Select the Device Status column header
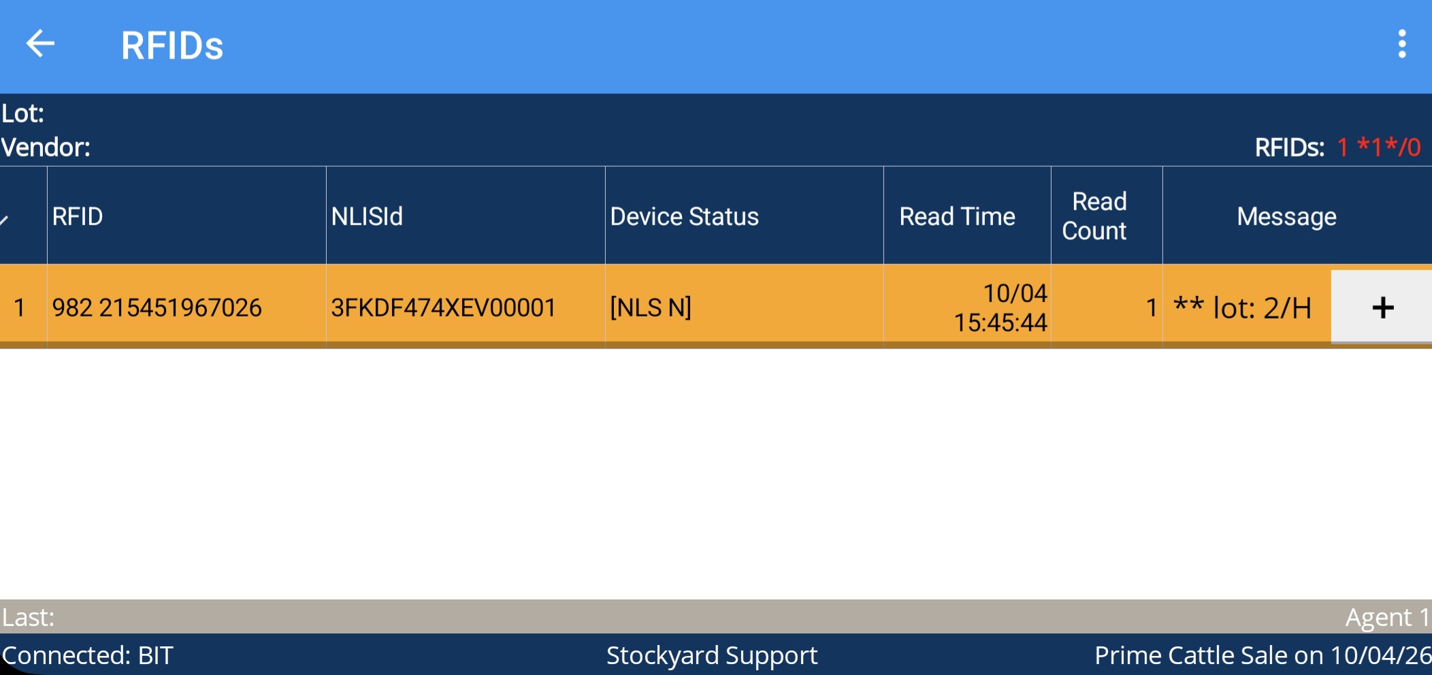Viewport: 1432px width, 675px height. 684,216
